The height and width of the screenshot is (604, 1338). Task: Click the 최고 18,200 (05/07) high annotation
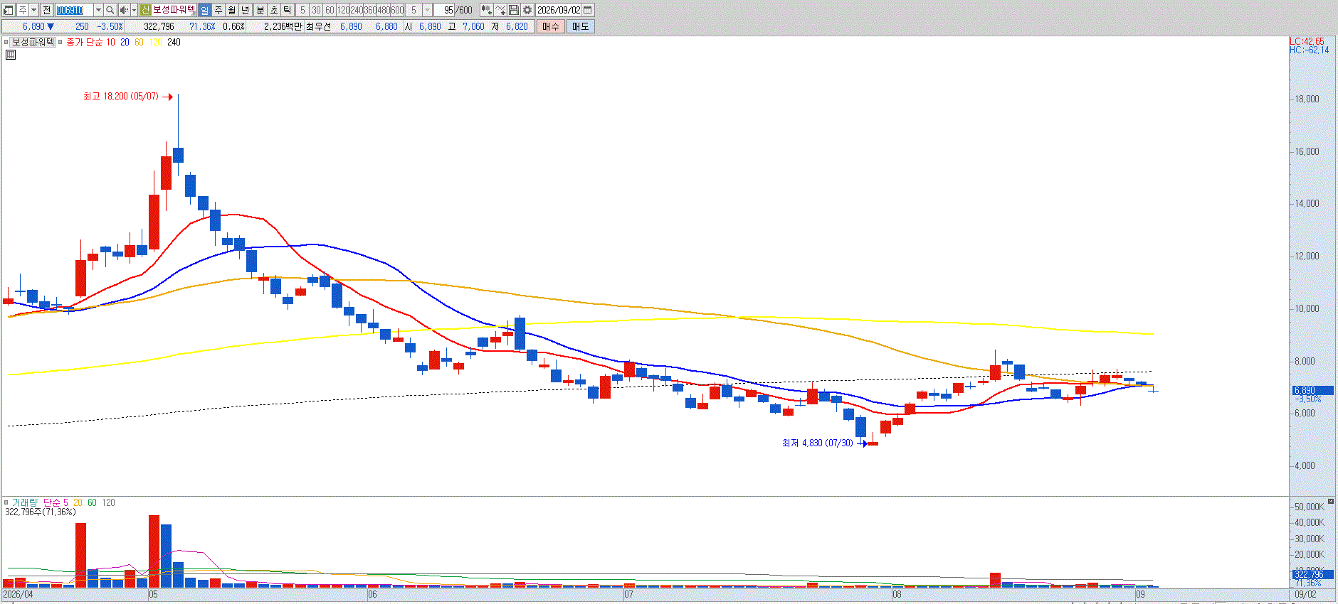(x=121, y=96)
